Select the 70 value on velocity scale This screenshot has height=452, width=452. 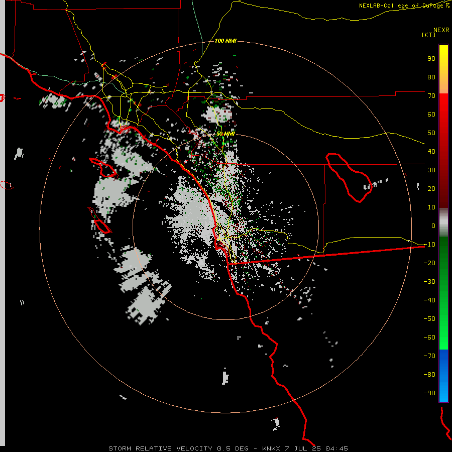click(x=431, y=96)
